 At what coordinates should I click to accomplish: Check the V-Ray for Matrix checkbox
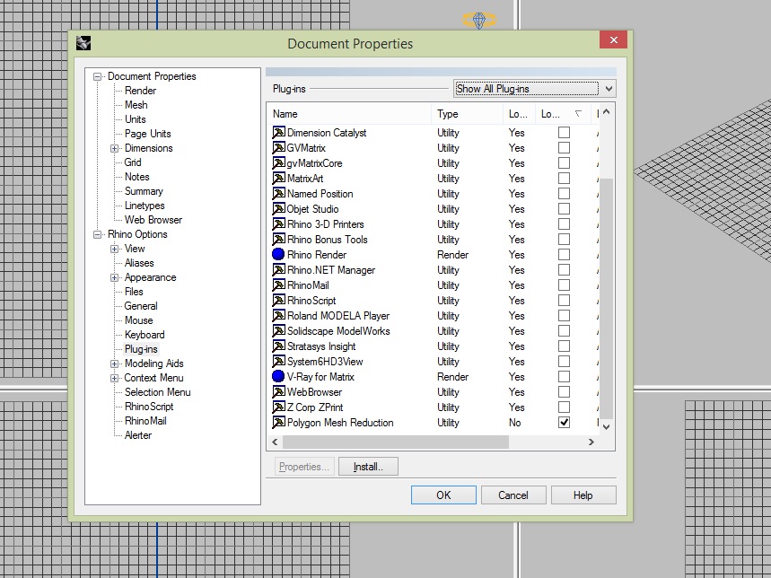pos(564,376)
